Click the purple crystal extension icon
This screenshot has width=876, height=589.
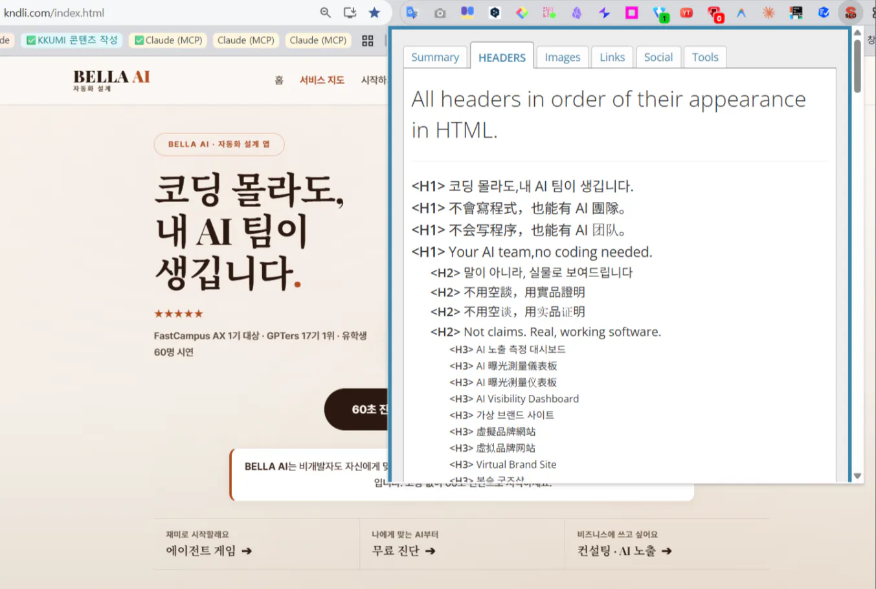[577, 13]
